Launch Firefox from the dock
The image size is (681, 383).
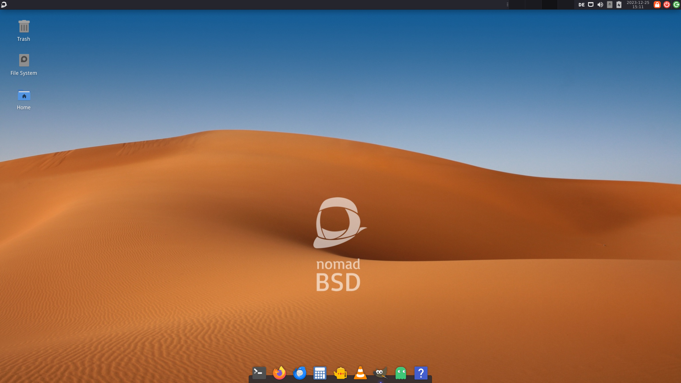[x=279, y=373]
